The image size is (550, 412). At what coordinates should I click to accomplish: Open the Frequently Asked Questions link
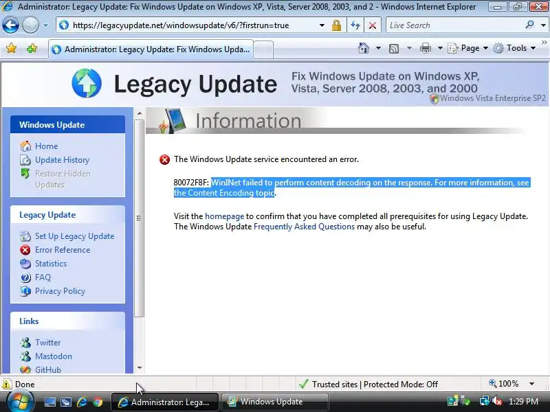pos(304,227)
